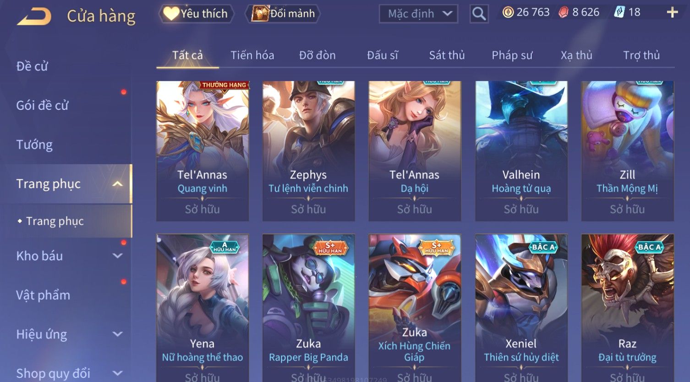
Task: Open Yêu thích heart favorites
Action: click(196, 14)
